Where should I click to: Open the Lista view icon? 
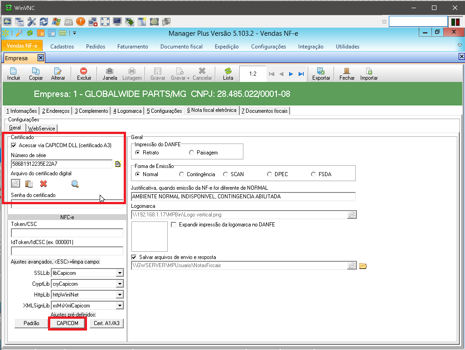tap(228, 71)
